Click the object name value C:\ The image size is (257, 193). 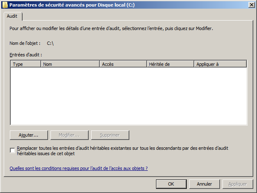(x=50, y=43)
